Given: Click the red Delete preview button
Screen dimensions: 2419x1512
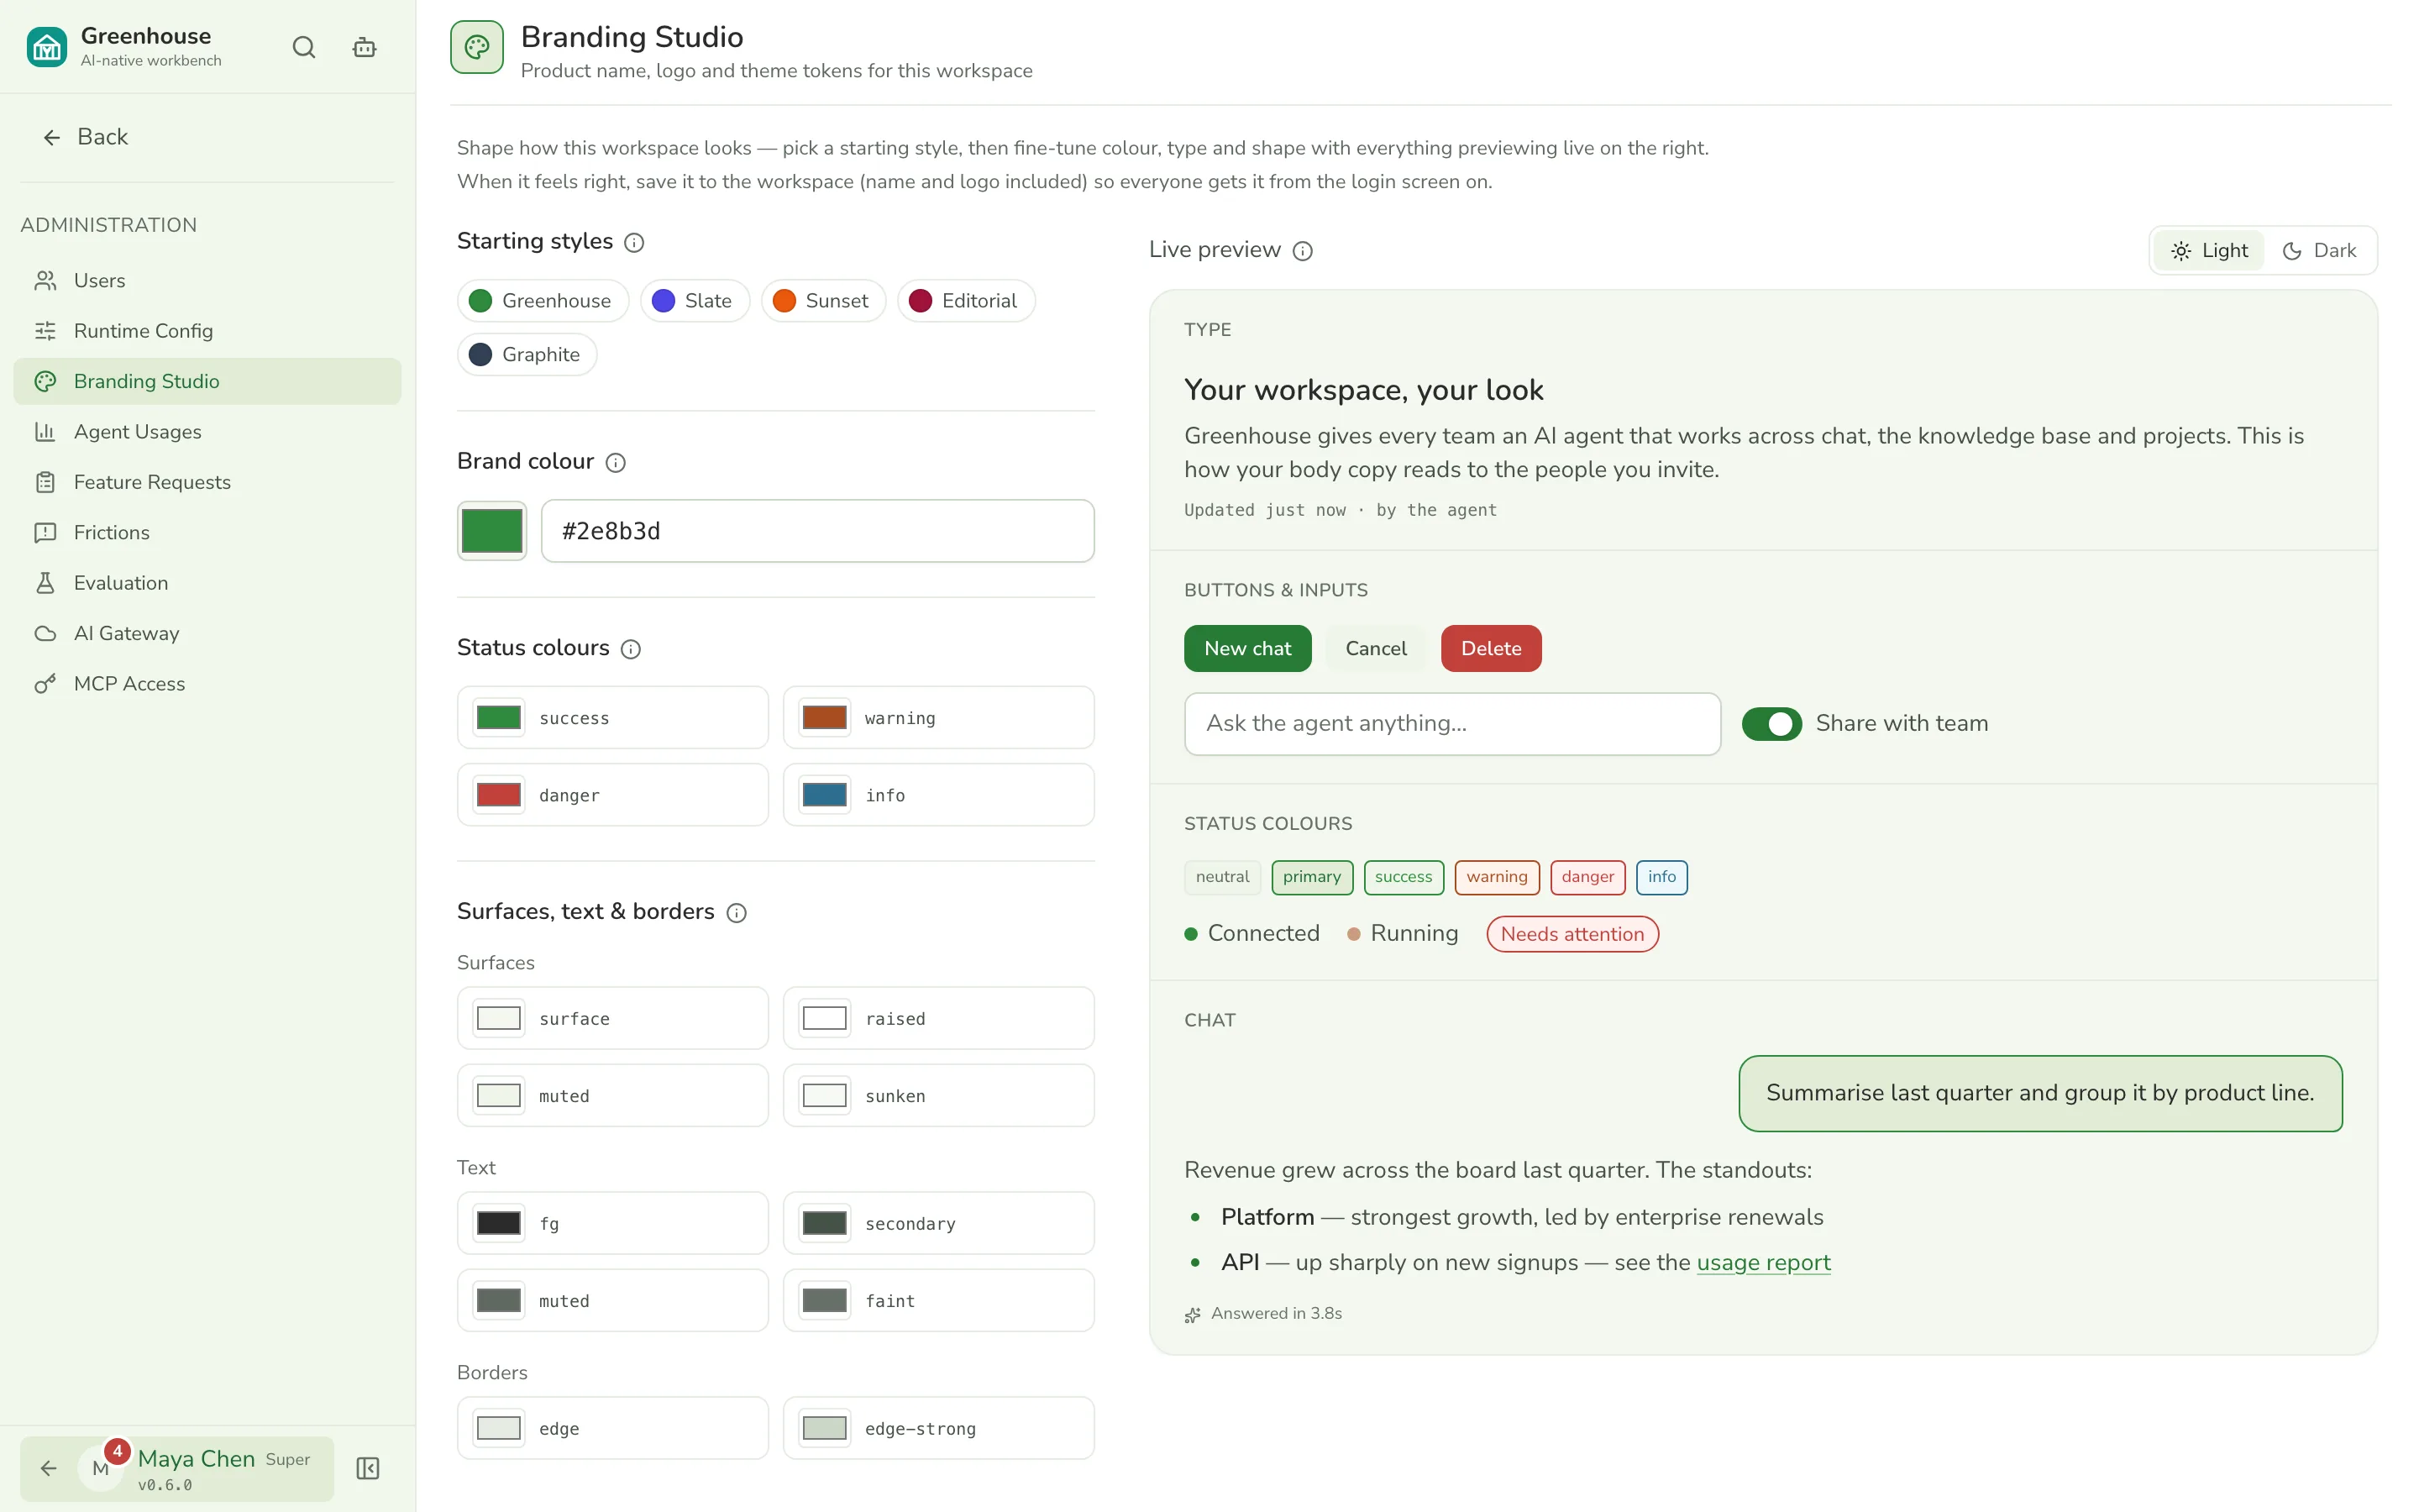Looking at the screenshot, I should (1490, 649).
